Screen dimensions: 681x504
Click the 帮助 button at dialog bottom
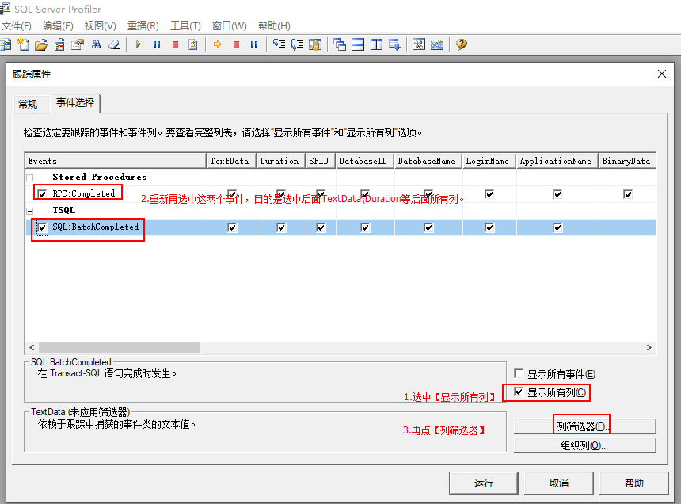pyautogui.click(x=633, y=483)
